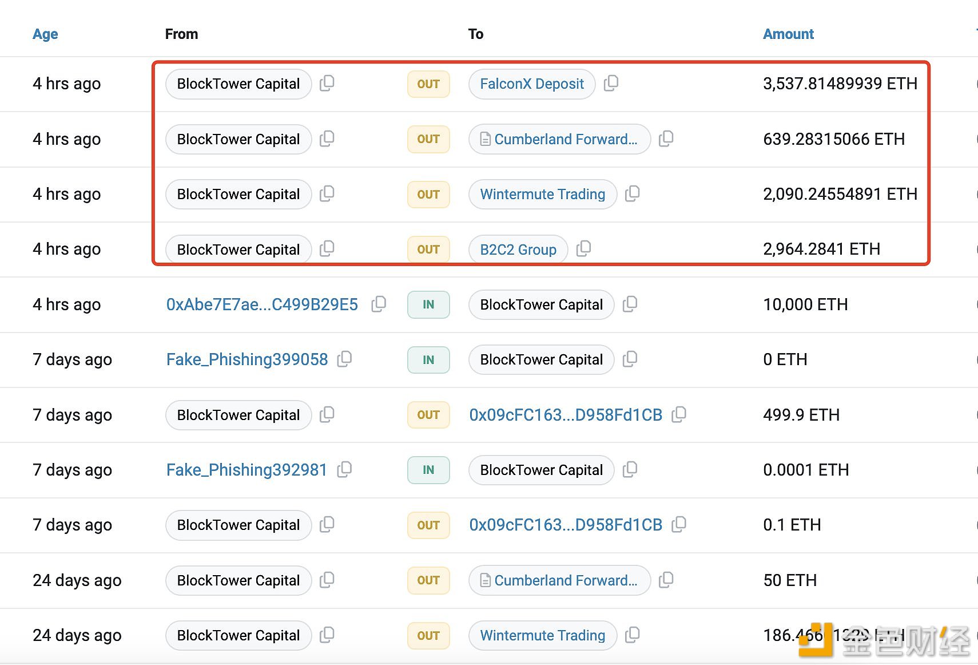
Task: Open the B2C2 Group address
Action: click(518, 250)
